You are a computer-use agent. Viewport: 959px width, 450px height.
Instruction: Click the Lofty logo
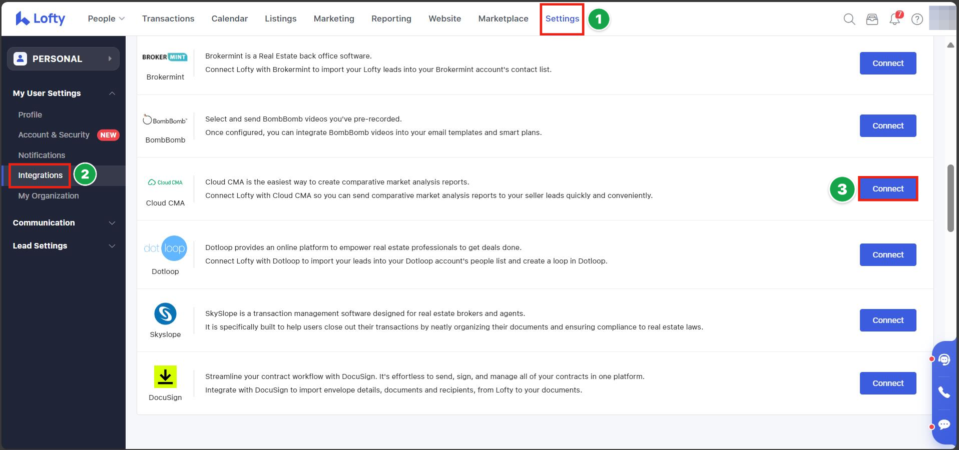pos(40,18)
